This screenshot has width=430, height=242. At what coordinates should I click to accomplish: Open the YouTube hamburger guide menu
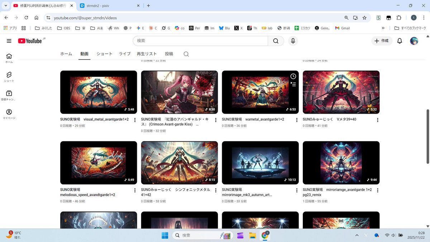9,41
